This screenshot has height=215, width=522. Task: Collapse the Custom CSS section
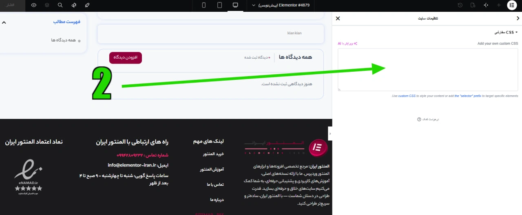[x=506, y=32]
